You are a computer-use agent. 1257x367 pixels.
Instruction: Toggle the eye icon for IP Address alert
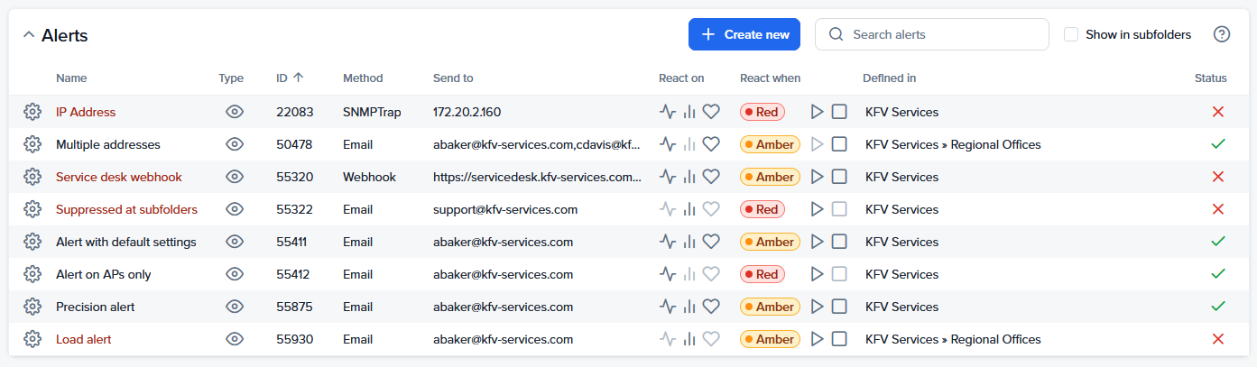[x=235, y=112]
